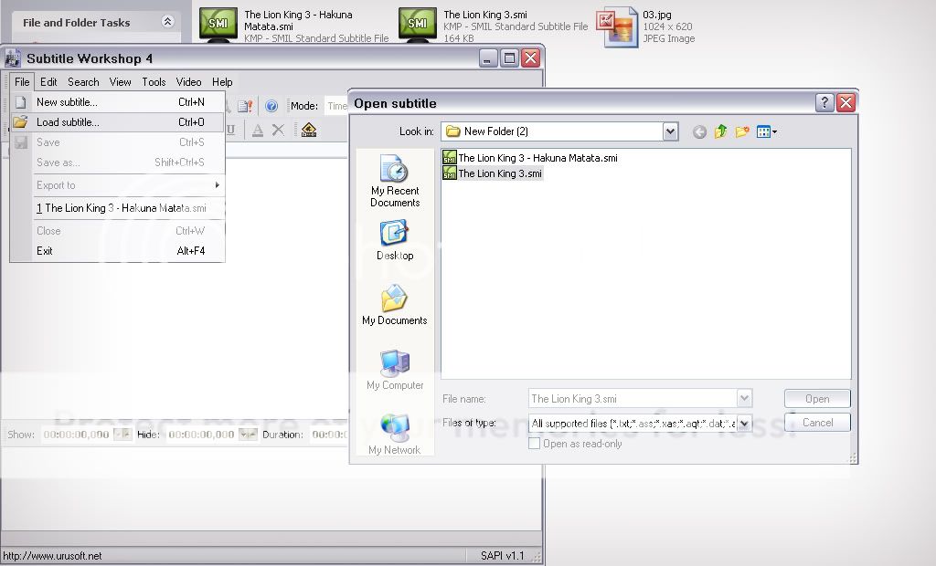
Task: Click the Back navigation icon in dialog
Action: pyautogui.click(x=699, y=131)
